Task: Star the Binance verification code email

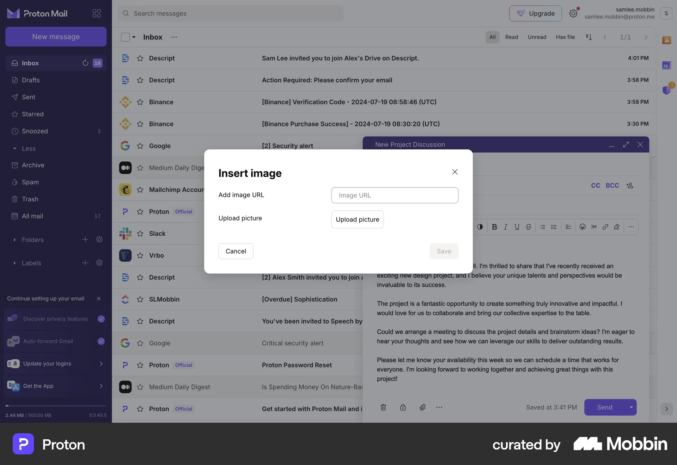Action: (140, 102)
